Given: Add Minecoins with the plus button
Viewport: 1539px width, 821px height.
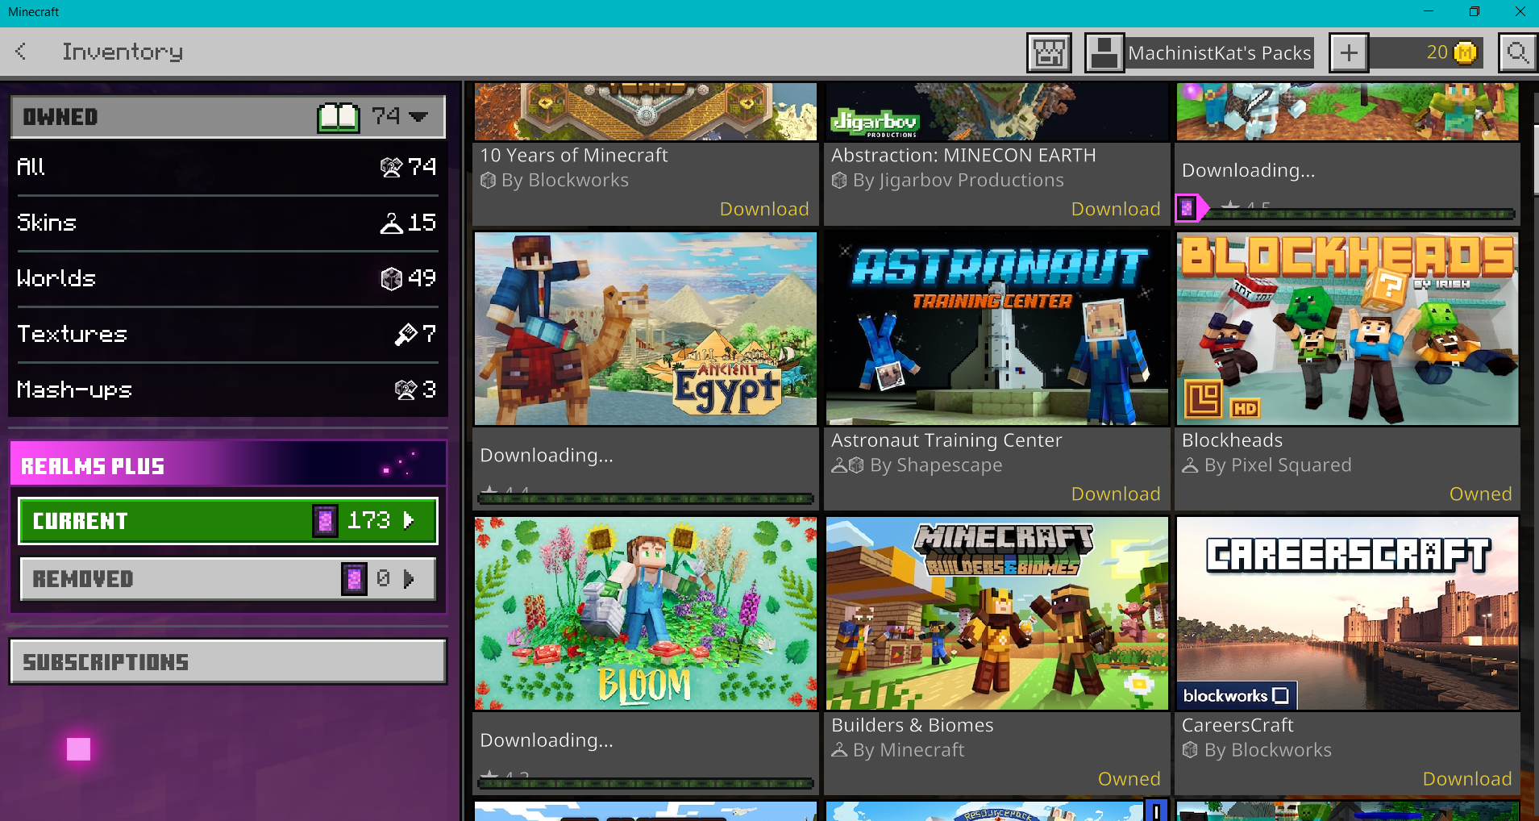Looking at the screenshot, I should [x=1349, y=53].
